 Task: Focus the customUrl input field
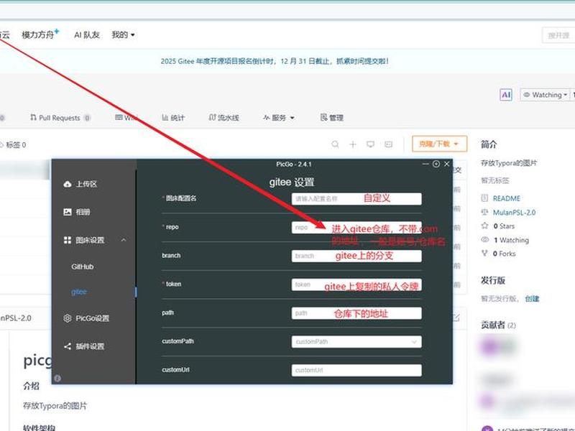[356, 370]
